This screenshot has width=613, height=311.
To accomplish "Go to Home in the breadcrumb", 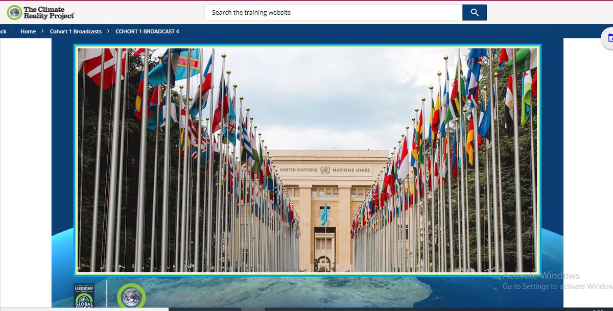I will coord(28,32).
